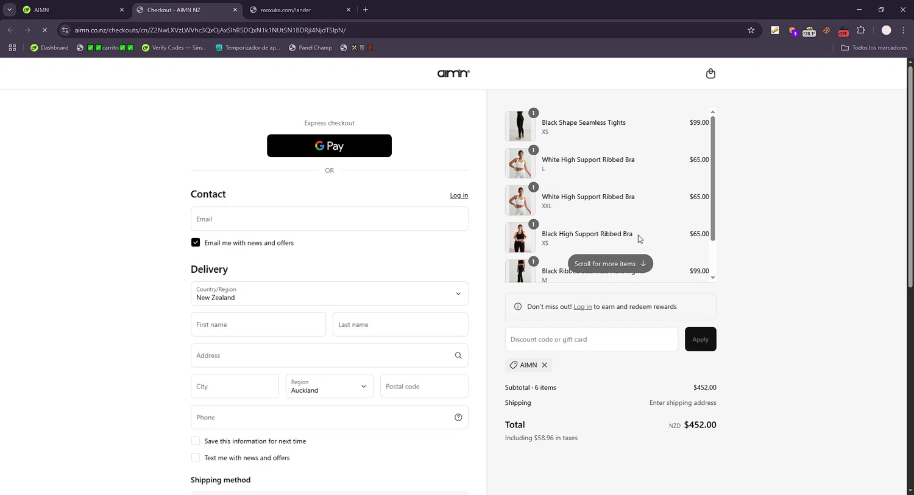Open the tab search chevron dropdown
Viewport: 914px width, 495px height.
9,10
